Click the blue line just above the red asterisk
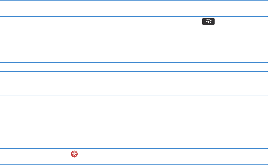 tap(134, 148)
